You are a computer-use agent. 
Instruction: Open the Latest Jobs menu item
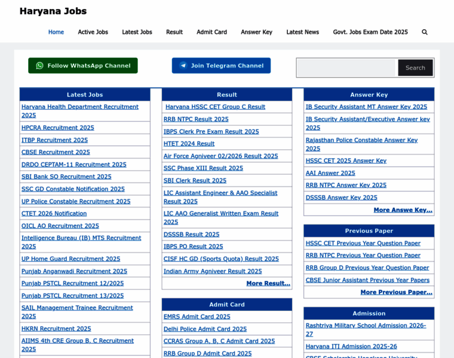click(x=137, y=32)
